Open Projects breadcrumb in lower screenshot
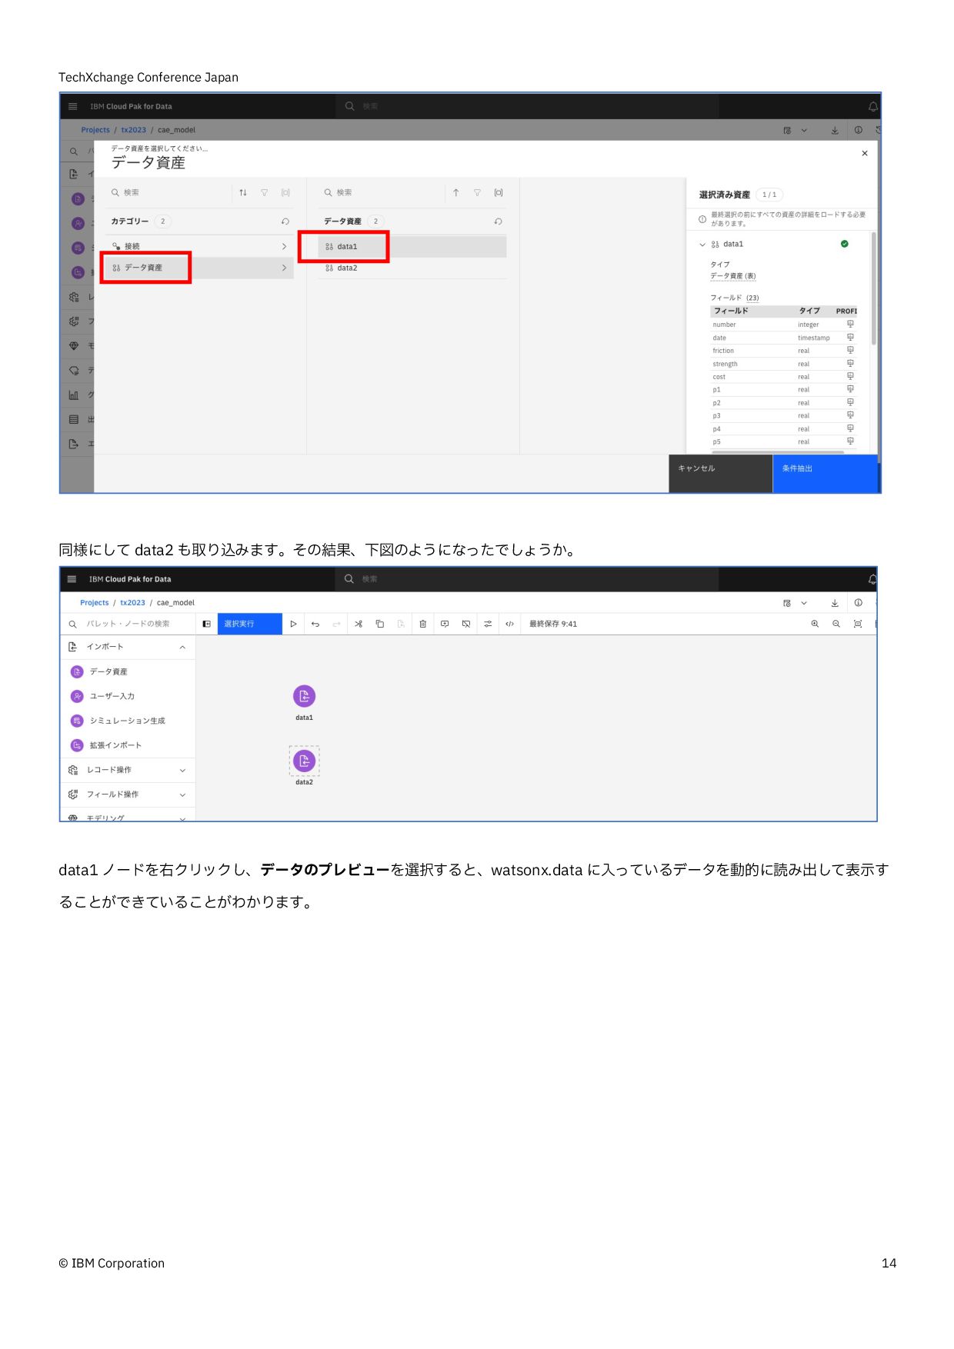This screenshot has height=1349, width=954. pos(95,603)
